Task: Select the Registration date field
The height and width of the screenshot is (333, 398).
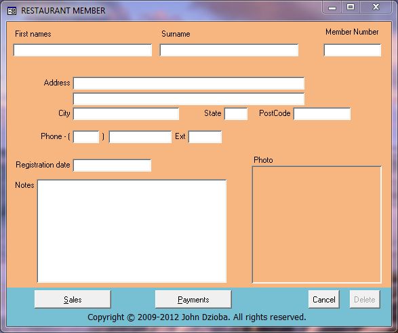Action: [112, 165]
